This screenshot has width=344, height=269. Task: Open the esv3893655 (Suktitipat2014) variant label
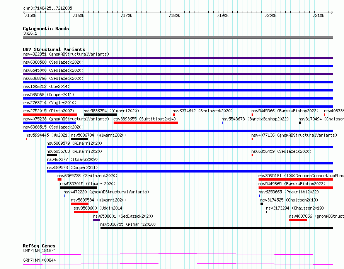pos(145,119)
